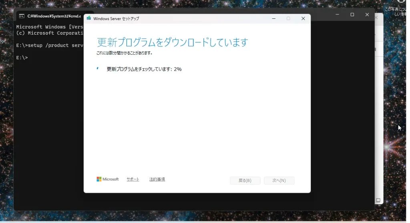
Task: Click the spinning progress indicator beside the update check
Action: [x=98, y=68]
